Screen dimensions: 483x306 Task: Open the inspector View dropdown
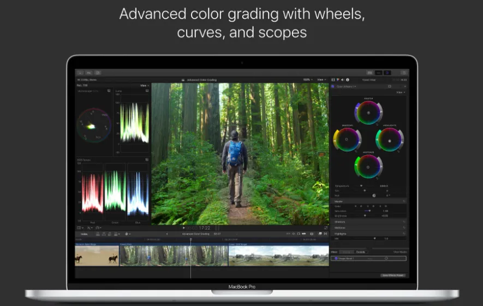pos(401,92)
